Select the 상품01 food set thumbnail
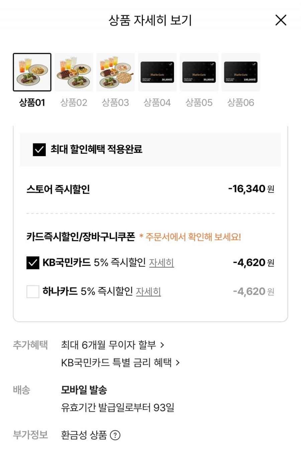This screenshot has width=301, height=450. 32,72
